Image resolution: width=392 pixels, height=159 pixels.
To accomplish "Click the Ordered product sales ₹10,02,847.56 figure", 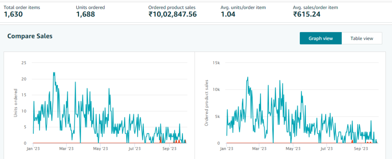I will pyautogui.click(x=172, y=14).
